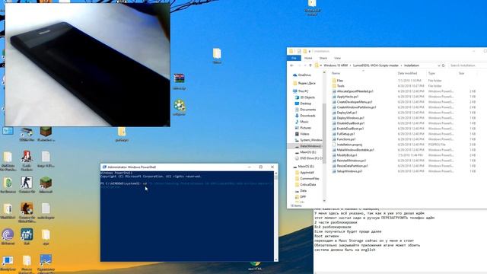The width and height of the screenshot is (487, 274).
Task: Open AllocateSpaceIfNeeded.ps1 script file icon
Action: tap(334, 91)
